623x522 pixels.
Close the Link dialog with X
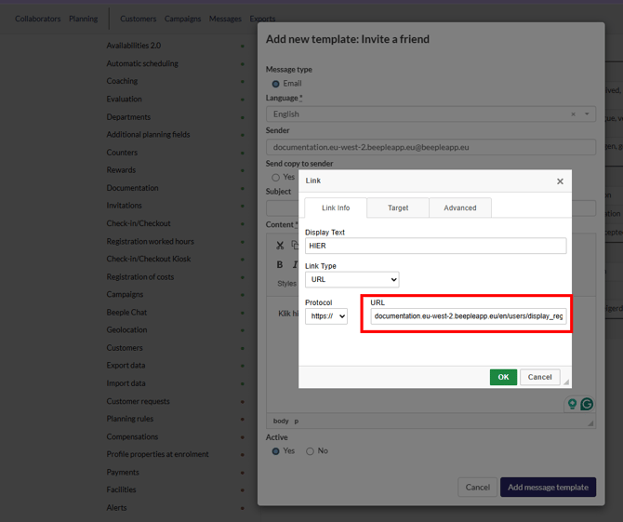560,181
